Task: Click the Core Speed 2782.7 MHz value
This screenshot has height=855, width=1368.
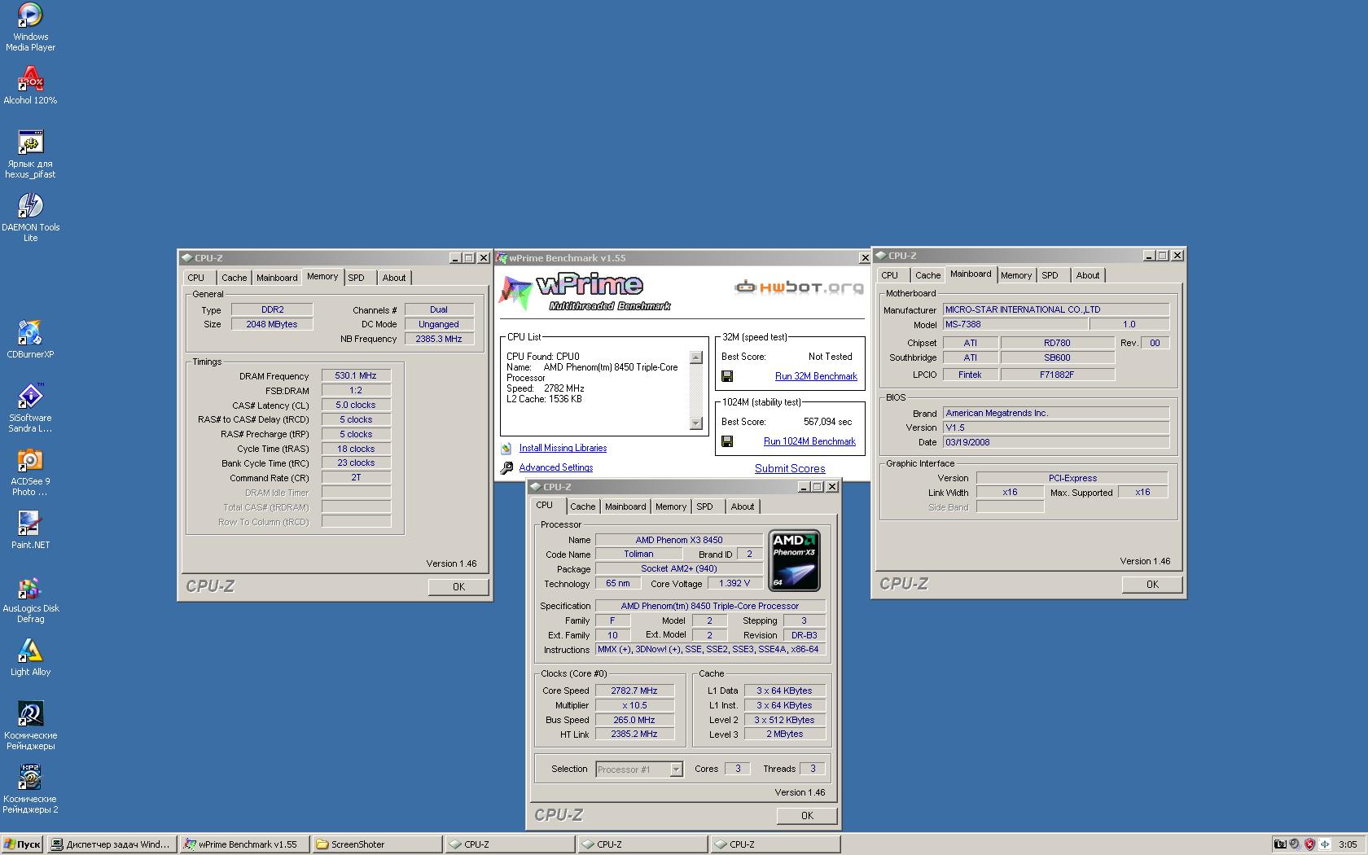Action: click(634, 691)
